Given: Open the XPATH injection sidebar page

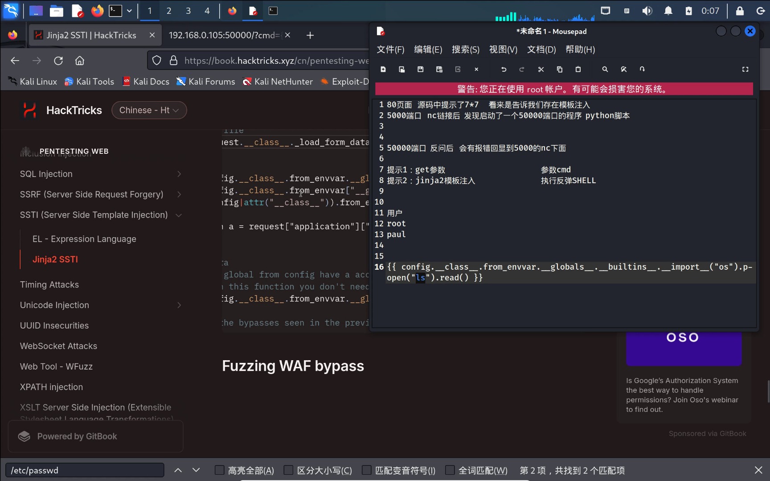Looking at the screenshot, I should point(51,387).
